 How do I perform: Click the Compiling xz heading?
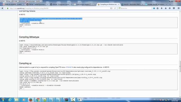pyautogui.click(x=25, y=63)
